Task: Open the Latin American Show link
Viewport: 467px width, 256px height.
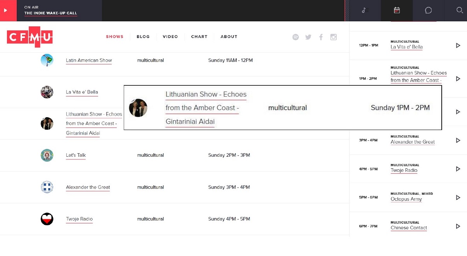Action: coord(89,61)
